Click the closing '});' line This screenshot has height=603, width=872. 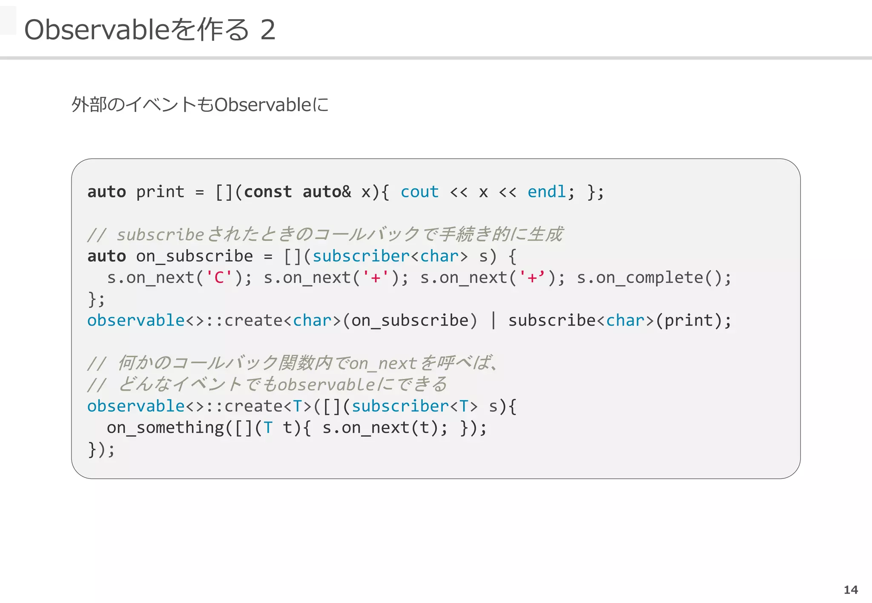click(x=101, y=449)
